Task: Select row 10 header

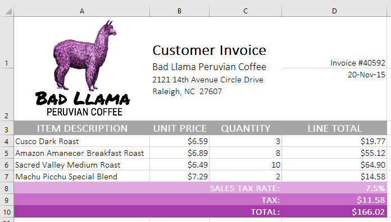Action: click(x=7, y=212)
